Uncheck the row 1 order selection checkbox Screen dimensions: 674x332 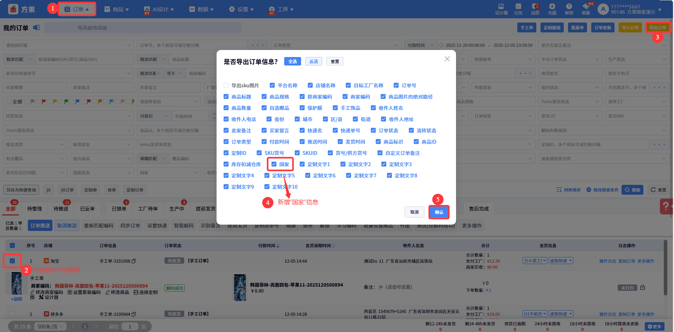coord(12,261)
